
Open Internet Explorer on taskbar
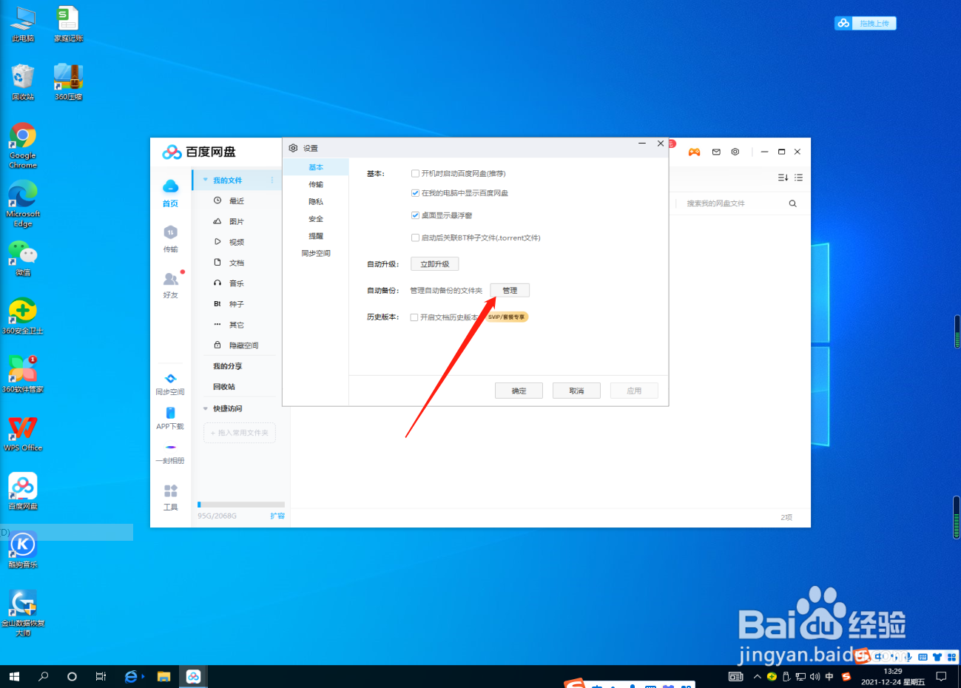tap(132, 676)
